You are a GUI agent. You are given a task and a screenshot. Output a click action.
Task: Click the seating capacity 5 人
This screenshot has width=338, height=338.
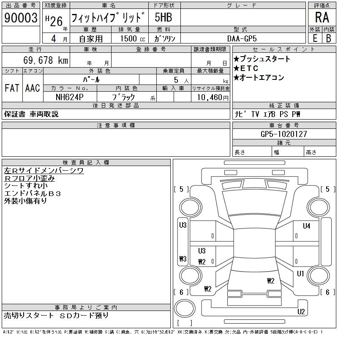coord(181,80)
